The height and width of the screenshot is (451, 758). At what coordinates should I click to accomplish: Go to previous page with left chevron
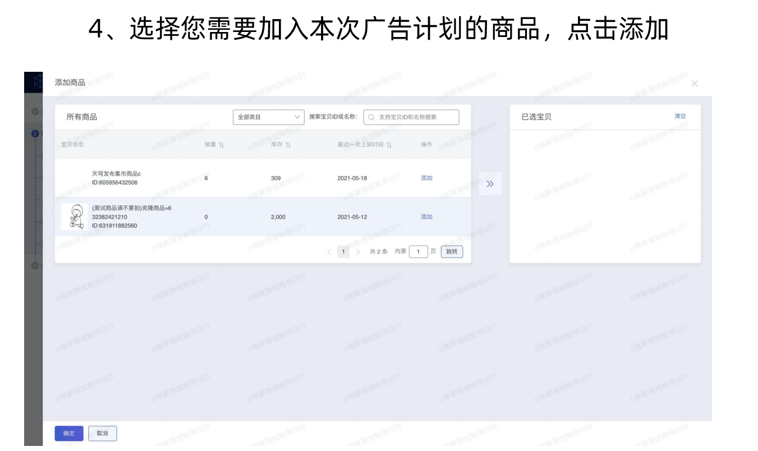click(x=329, y=252)
